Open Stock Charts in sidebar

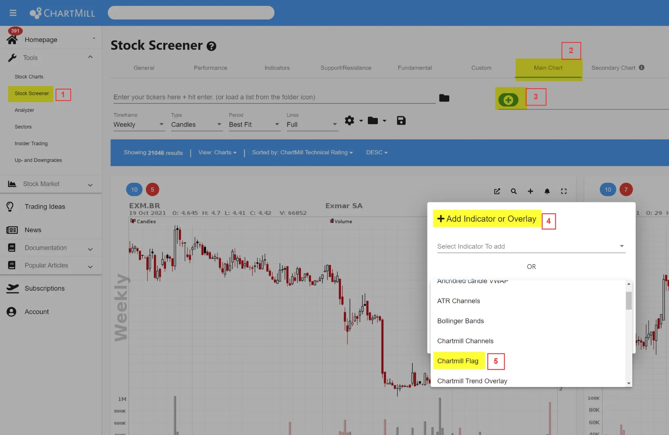(29, 77)
